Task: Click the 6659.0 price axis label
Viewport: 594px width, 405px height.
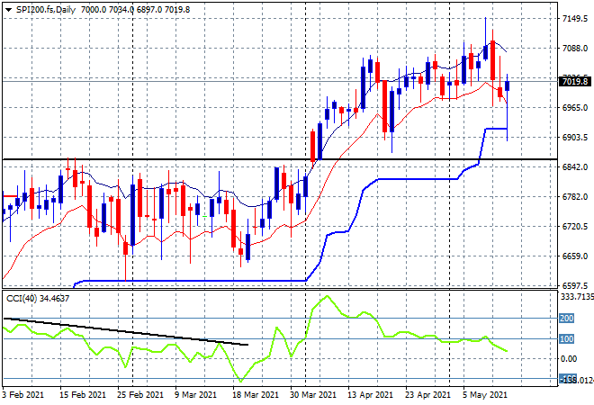Action: coord(575,256)
